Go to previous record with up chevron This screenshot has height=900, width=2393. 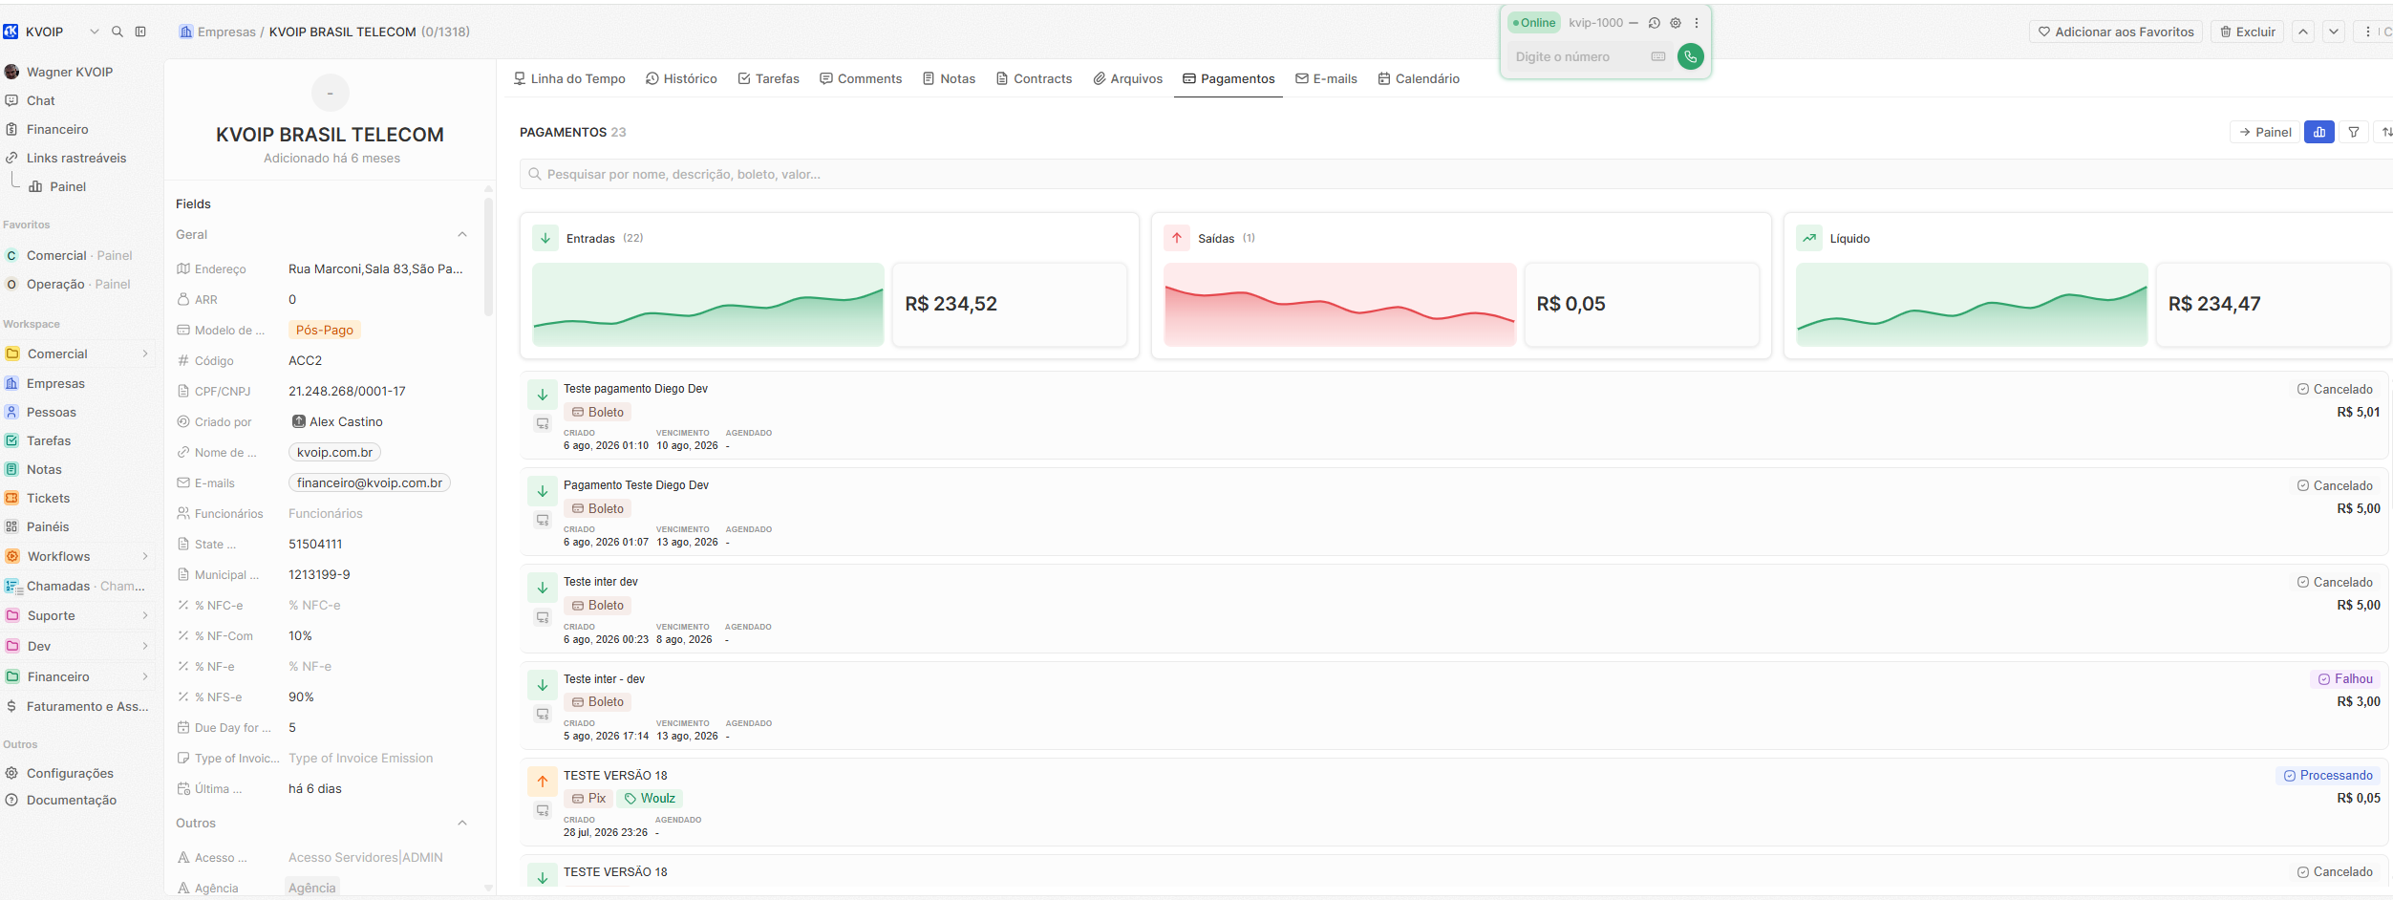(x=2303, y=32)
